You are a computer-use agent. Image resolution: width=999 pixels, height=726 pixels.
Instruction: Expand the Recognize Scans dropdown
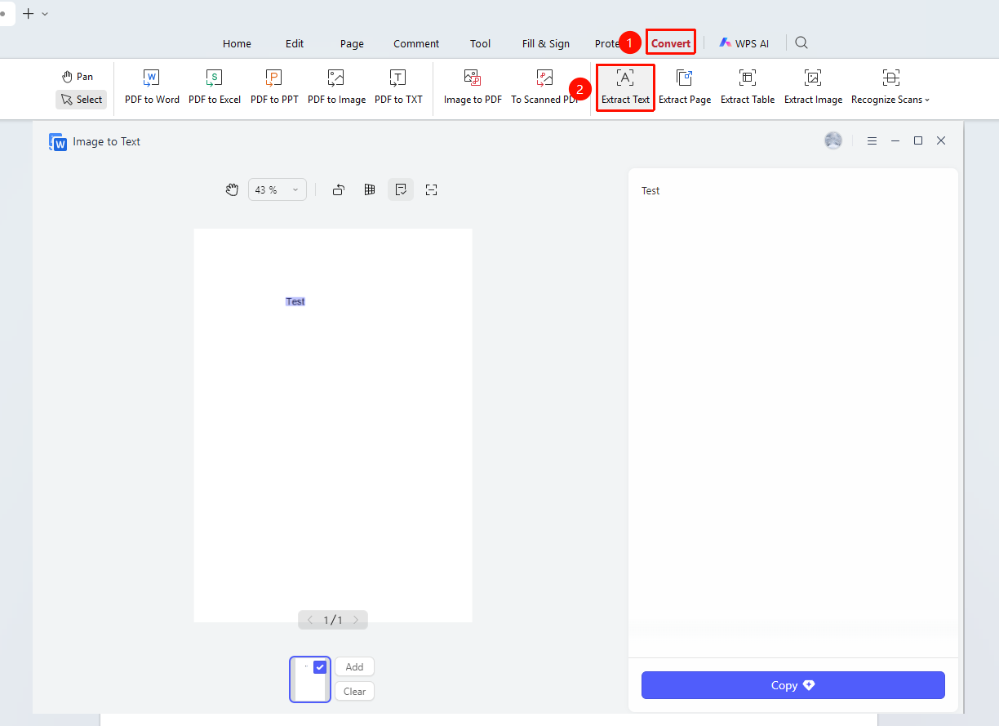tap(890, 87)
